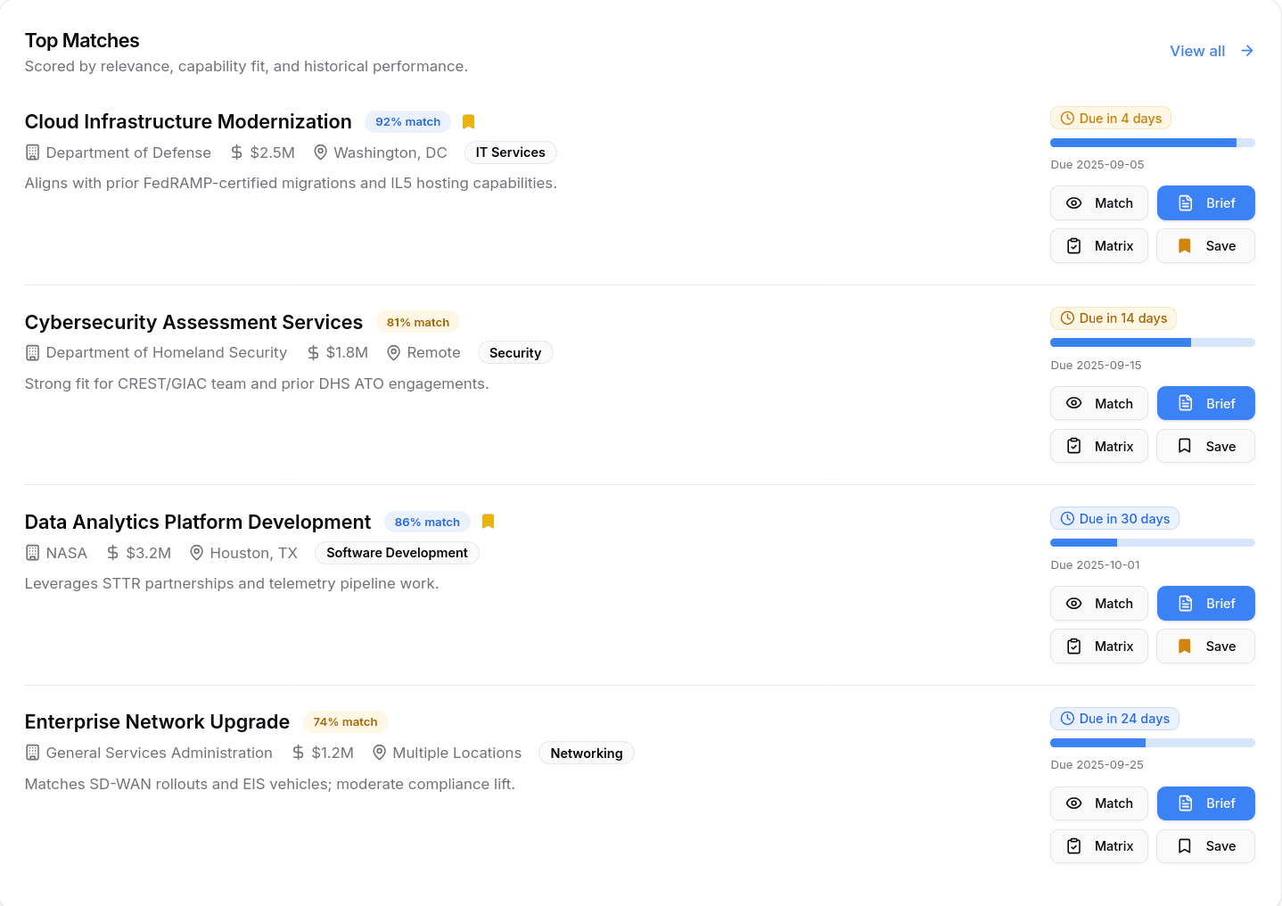The image size is (1282, 906).
Task: Save the Cybersecurity Assessment Services opportunity
Action: pyautogui.click(x=1205, y=447)
